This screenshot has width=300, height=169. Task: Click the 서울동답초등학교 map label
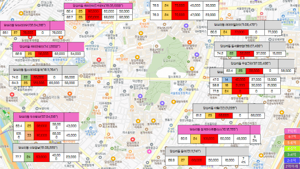point(180,93)
